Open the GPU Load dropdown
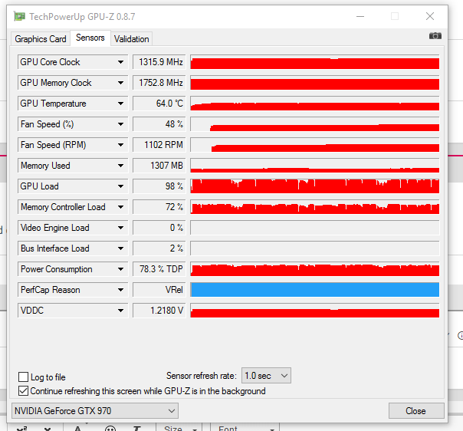 point(120,186)
